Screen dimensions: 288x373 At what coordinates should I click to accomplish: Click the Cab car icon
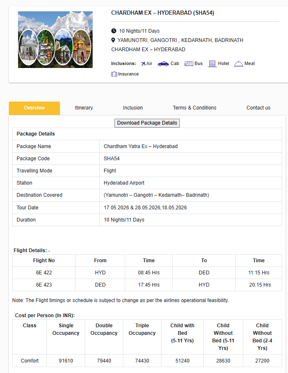163,64
